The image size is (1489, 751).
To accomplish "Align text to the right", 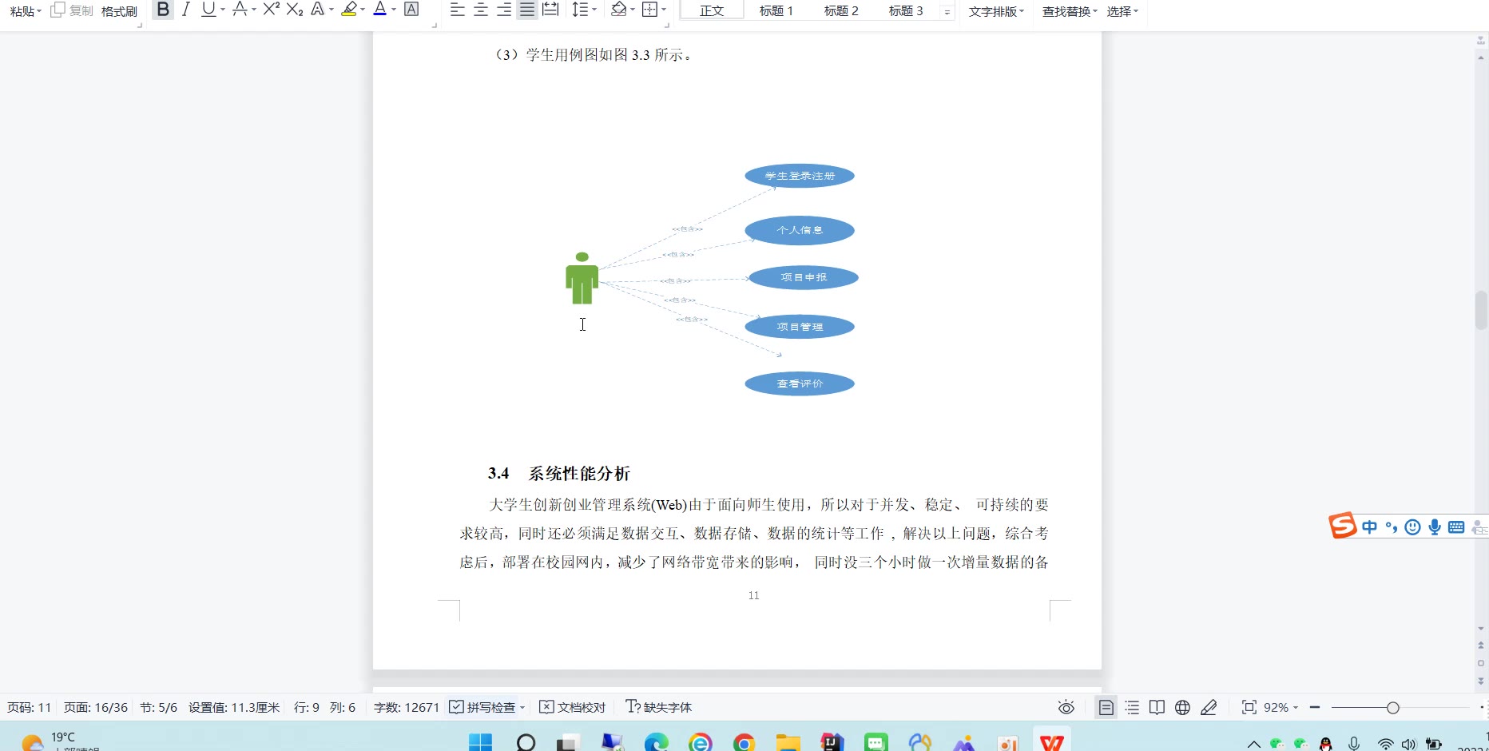I will pyautogui.click(x=504, y=10).
